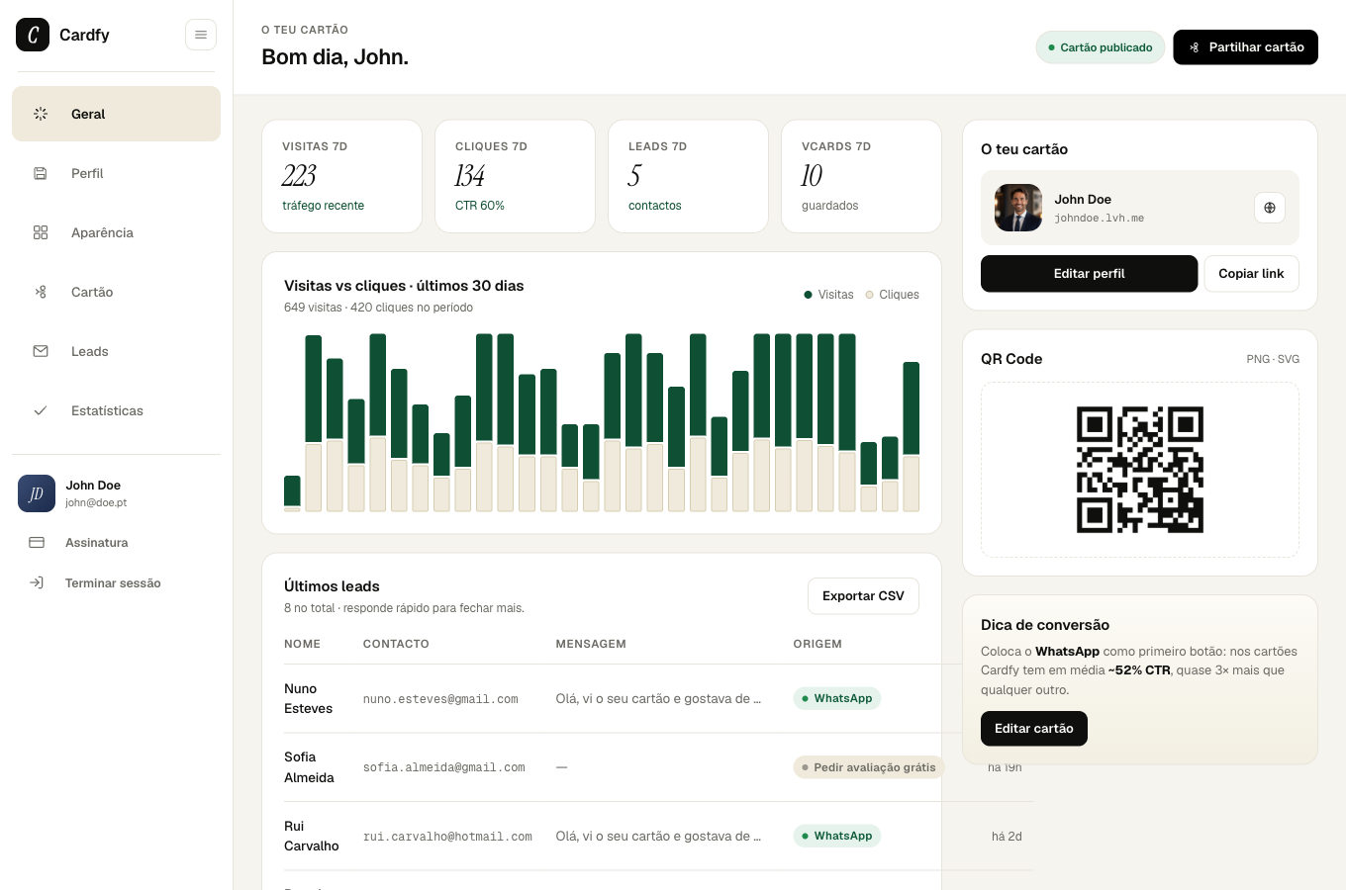Click the Visitas legend dot
Viewport: 1346px width, 890px height.
click(808, 295)
